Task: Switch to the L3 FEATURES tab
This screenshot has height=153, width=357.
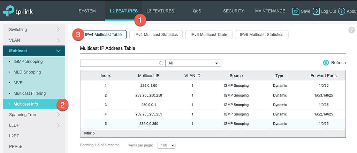Action: pyautogui.click(x=160, y=11)
